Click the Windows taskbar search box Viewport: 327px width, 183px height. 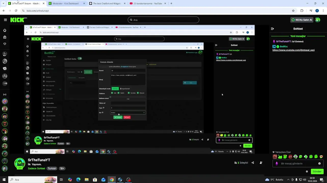(33, 180)
